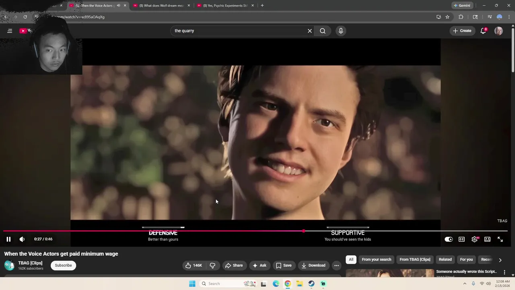Image resolution: width=515 pixels, height=290 pixels.
Task: Open the taskbar volume control
Action: [x=488, y=284]
